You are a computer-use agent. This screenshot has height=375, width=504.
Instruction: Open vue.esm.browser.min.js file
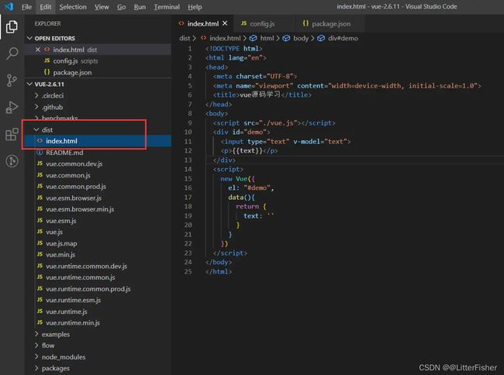pos(80,209)
